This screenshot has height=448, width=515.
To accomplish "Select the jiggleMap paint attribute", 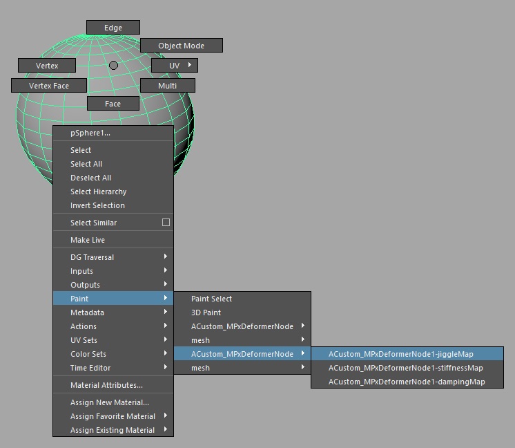I will 400,354.
